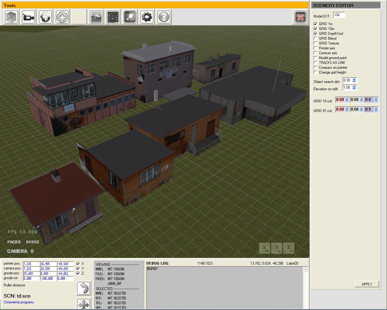
Task: Click the Model EXT input field
Action: click(339, 15)
